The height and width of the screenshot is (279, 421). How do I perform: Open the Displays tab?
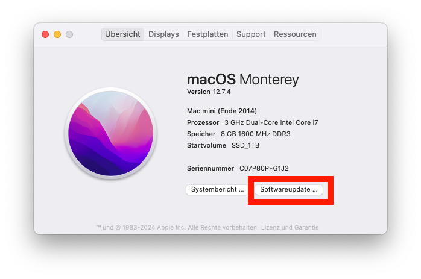[x=163, y=34]
